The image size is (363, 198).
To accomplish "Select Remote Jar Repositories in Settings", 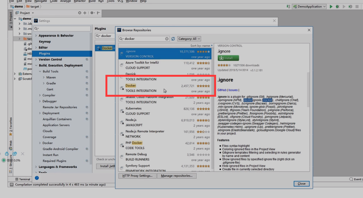I will pos(60,107).
